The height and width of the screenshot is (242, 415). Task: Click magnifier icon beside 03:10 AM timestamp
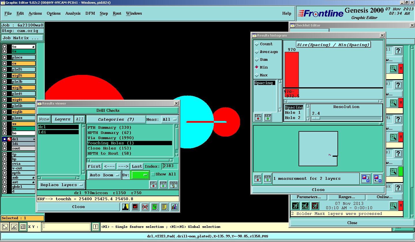point(393,206)
